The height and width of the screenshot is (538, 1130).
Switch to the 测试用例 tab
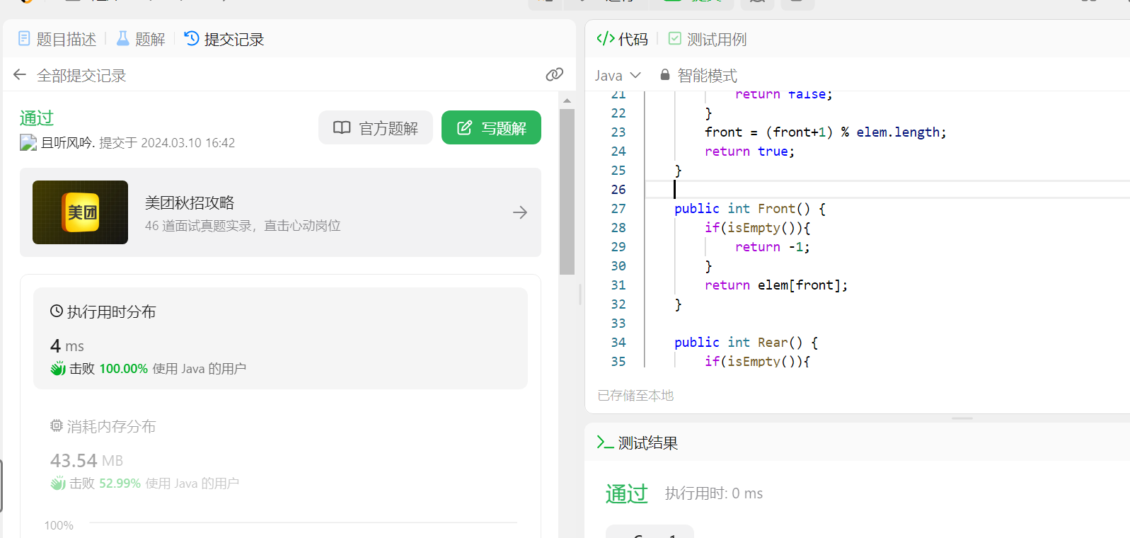[x=707, y=39]
